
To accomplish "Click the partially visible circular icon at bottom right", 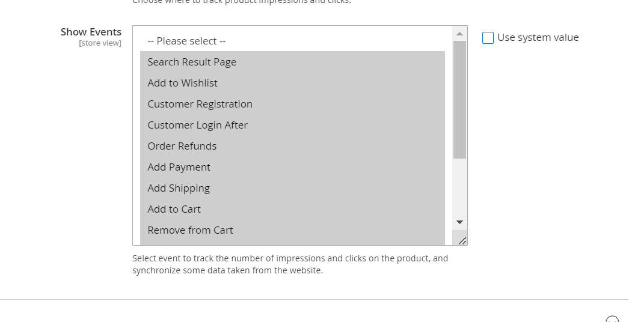I will pyautogui.click(x=612, y=320).
